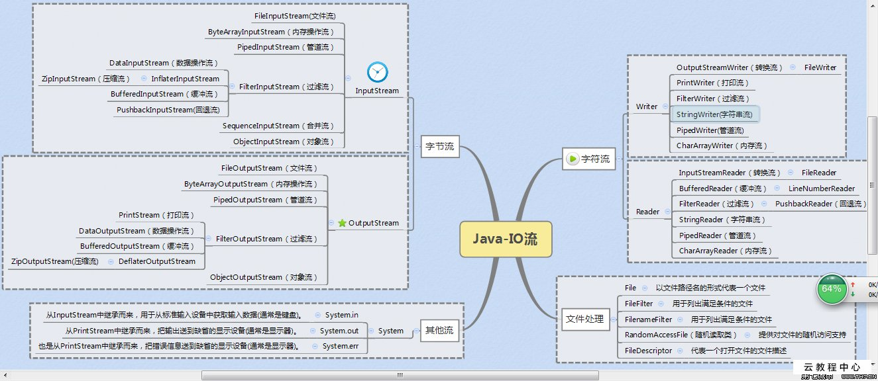878x381 pixels.
Task: Collapse the 其他流 branch toggle
Action: [416, 331]
